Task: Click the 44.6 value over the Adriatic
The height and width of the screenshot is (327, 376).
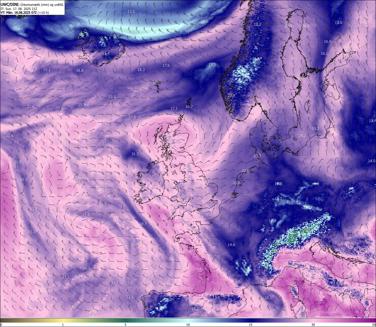Action: [x=331, y=266]
